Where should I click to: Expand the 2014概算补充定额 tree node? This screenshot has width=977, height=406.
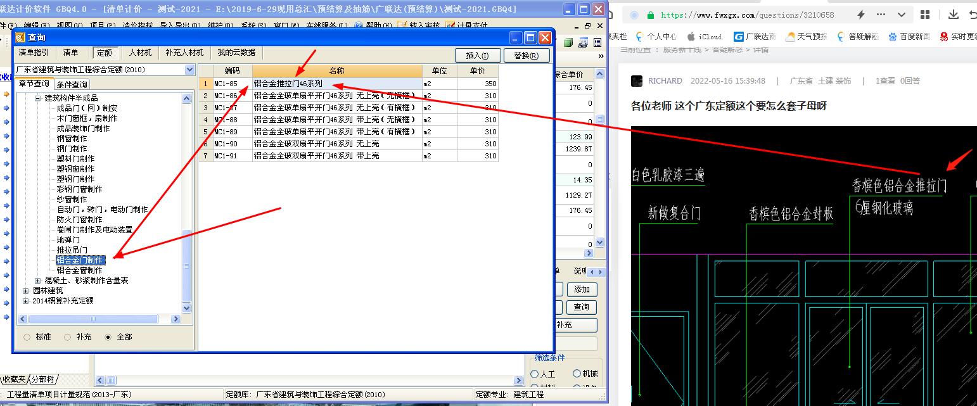[x=26, y=301]
